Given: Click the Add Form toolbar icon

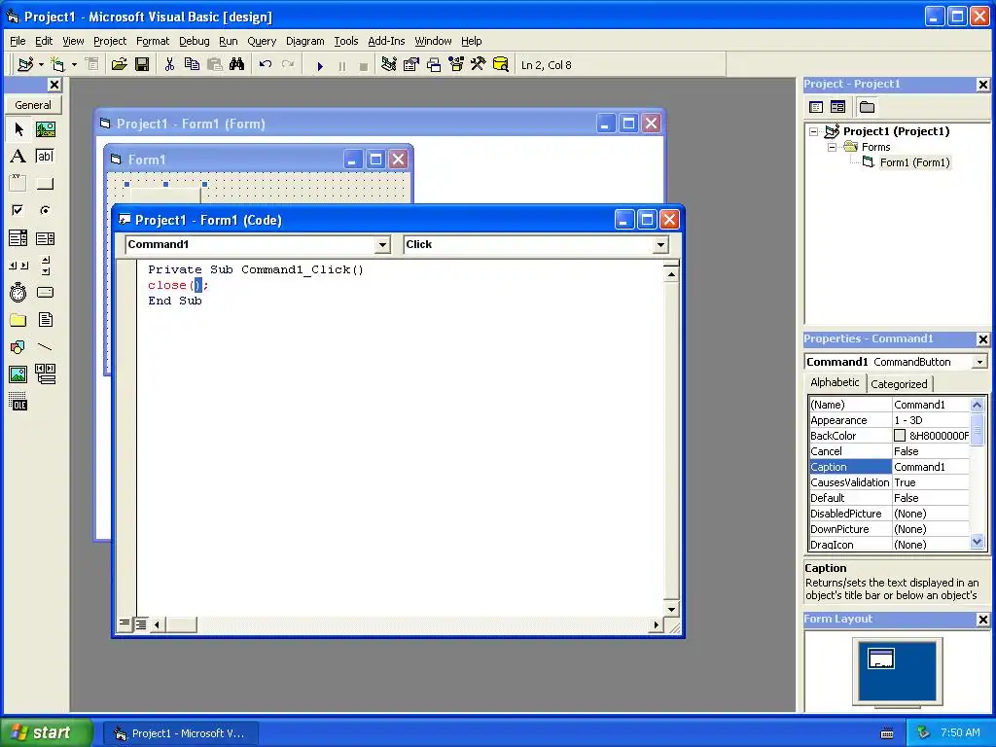Looking at the screenshot, I should [x=57, y=65].
